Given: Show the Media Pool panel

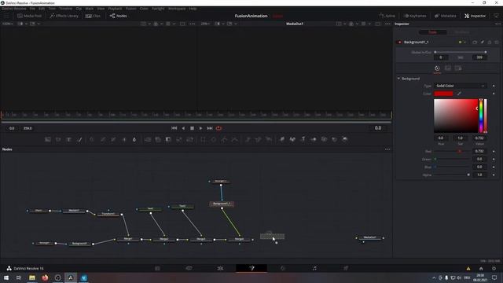Looking at the screenshot, I should click(x=29, y=16).
